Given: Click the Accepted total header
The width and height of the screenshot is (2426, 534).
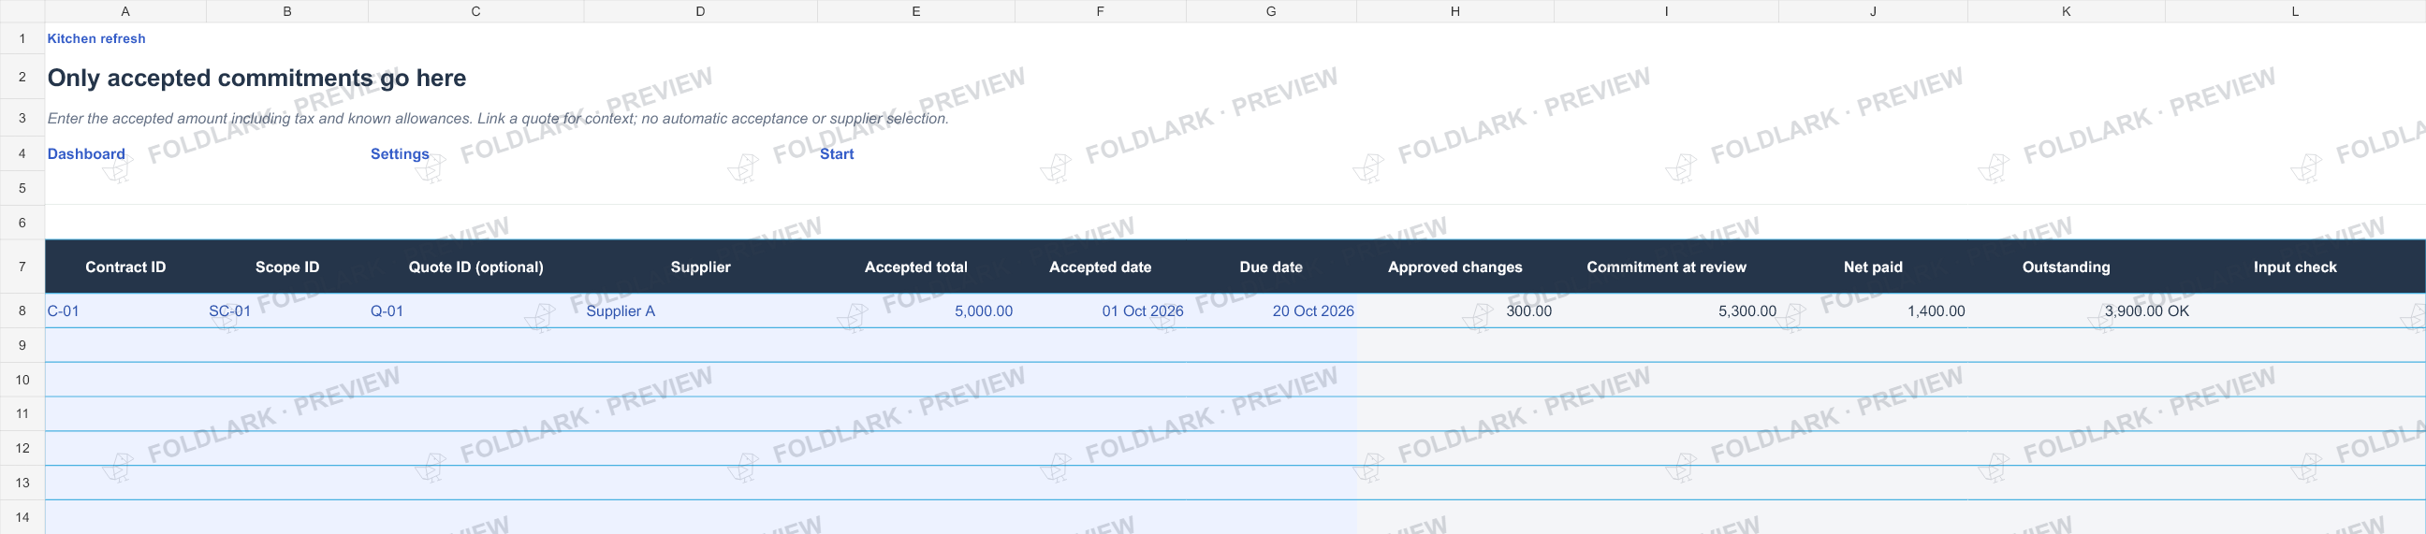Looking at the screenshot, I should point(916,267).
